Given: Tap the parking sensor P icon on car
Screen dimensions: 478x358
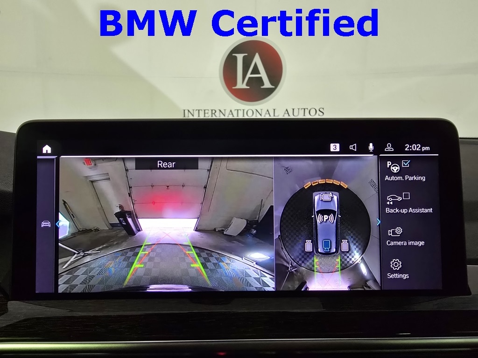Looking at the screenshot, I should click(x=325, y=218).
